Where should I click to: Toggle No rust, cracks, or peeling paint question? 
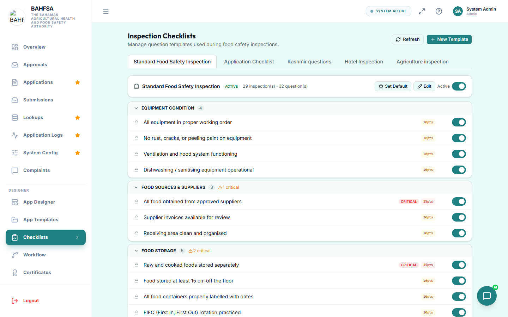pyautogui.click(x=459, y=138)
